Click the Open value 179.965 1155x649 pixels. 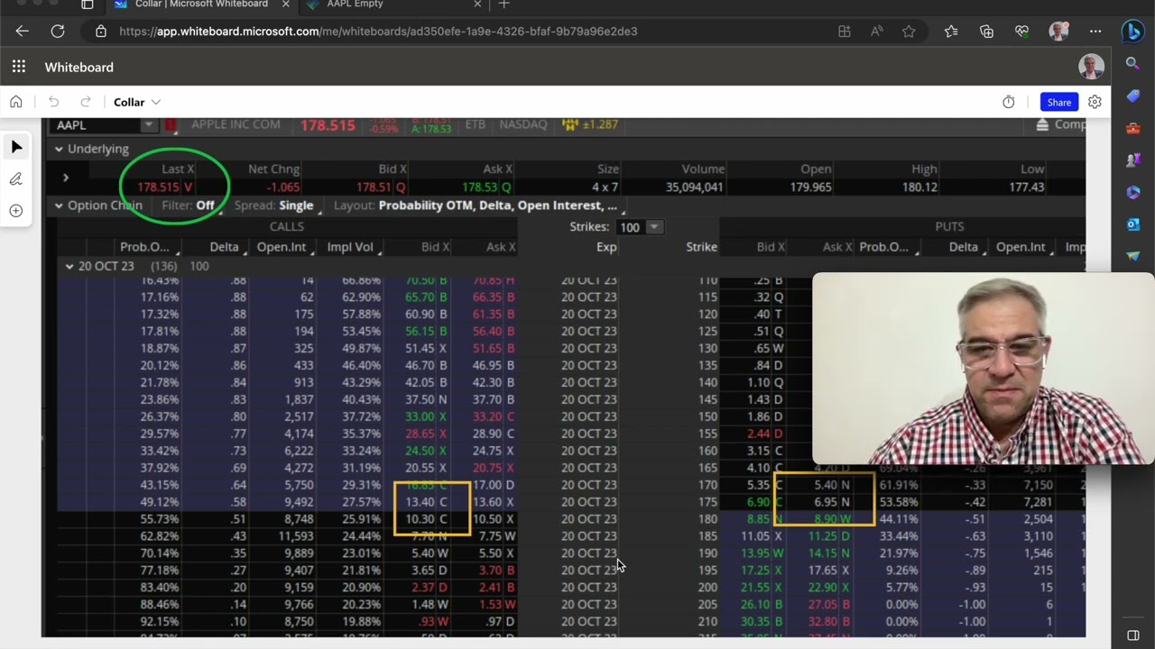(x=809, y=187)
